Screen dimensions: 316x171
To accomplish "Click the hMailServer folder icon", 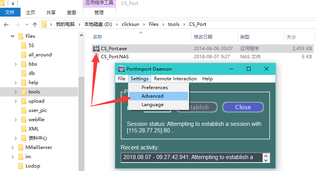I will (x=21, y=147).
